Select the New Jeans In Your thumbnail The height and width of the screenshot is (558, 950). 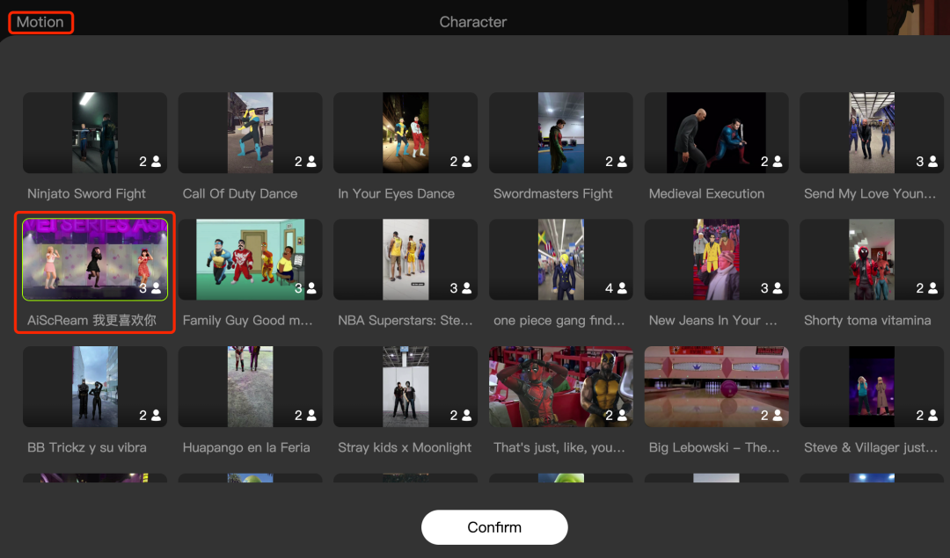(716, 259)
